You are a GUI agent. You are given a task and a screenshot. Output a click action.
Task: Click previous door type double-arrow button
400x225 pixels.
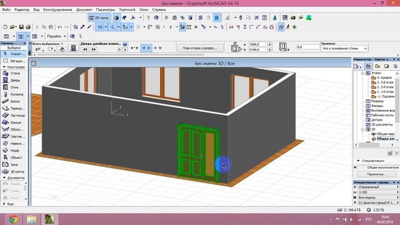pyautogui.click(x=85, y=49)
